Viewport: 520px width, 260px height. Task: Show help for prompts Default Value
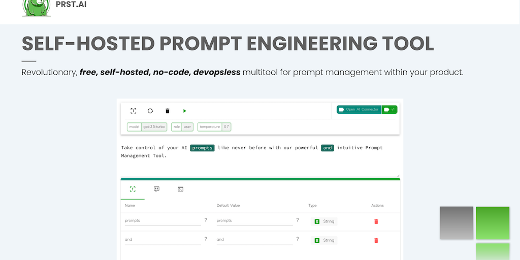(298, 220)
